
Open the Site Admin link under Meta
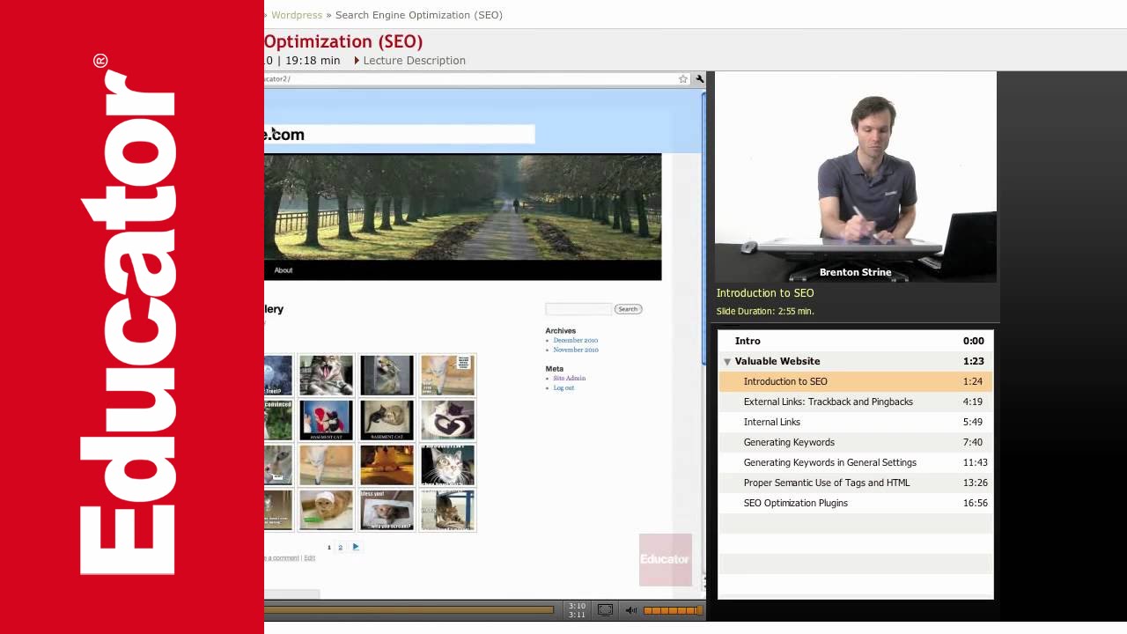point(569,378)
